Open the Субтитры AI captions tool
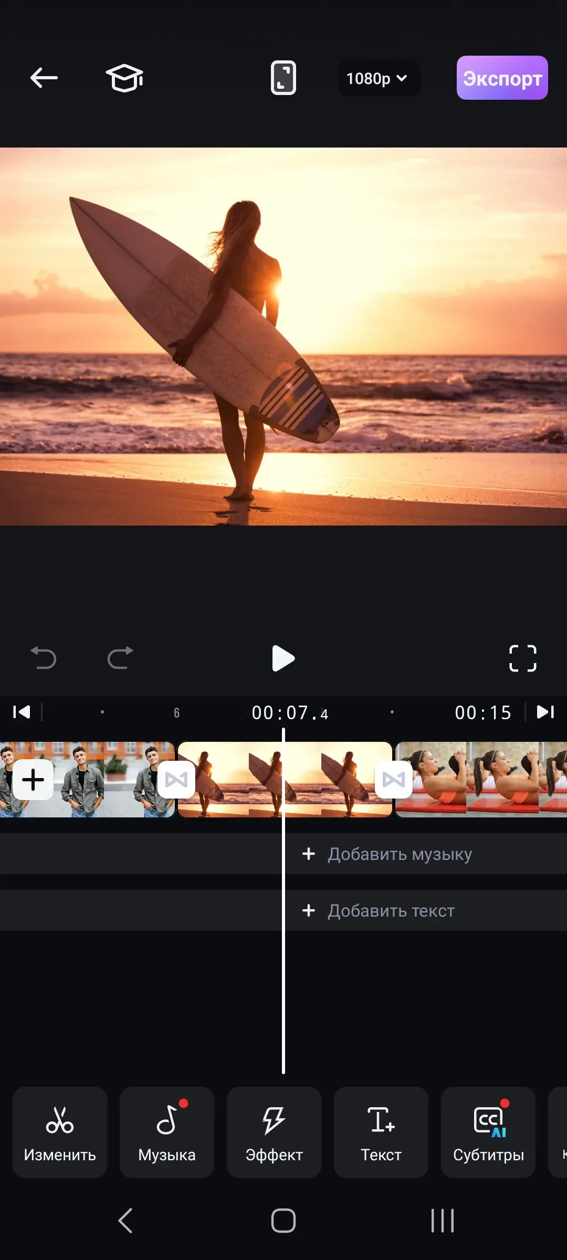Image resolution: width=567 pixels, height=1260 pixels. point(488,1132)
